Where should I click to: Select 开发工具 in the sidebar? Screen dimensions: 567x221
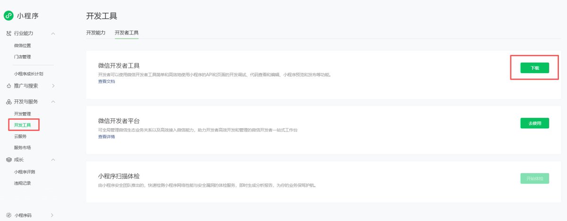[x=23, y=125]
